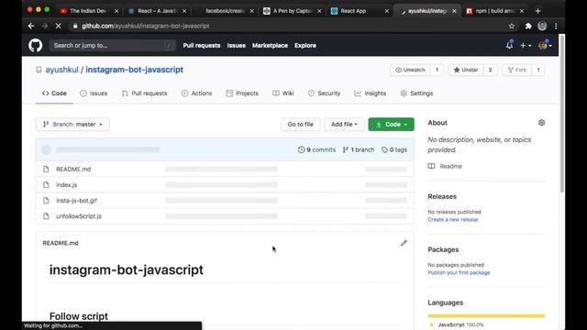Fork the repository
587x330 pixels.
click(517, 70)
